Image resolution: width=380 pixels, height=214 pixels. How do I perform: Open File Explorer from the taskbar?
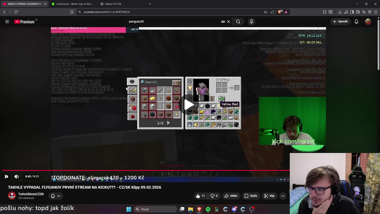coord(191,209)
